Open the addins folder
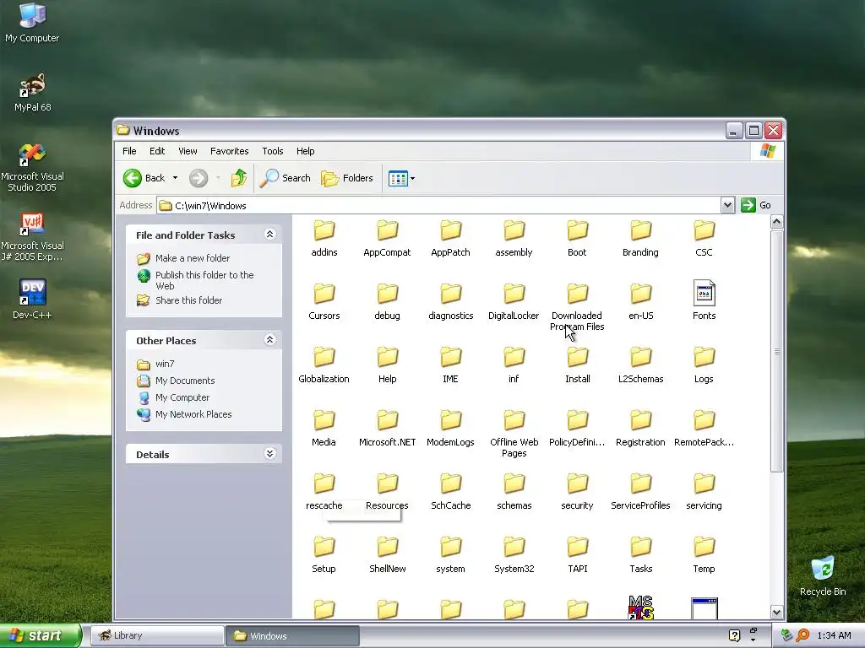865x648 pixels. coord(324,239)
